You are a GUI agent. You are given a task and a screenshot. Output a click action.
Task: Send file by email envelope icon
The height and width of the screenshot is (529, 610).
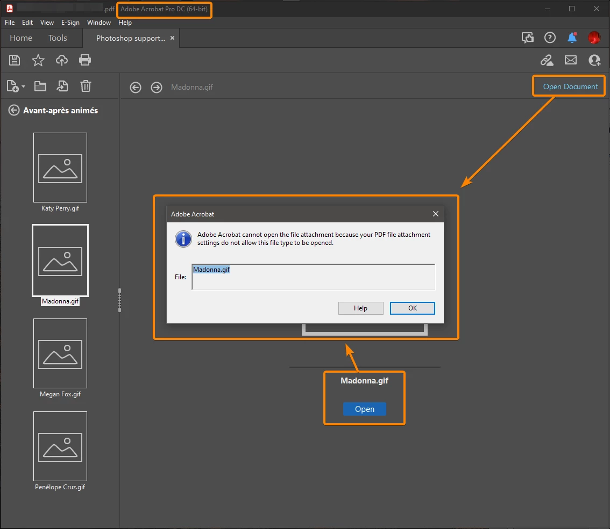pos(571,60)
